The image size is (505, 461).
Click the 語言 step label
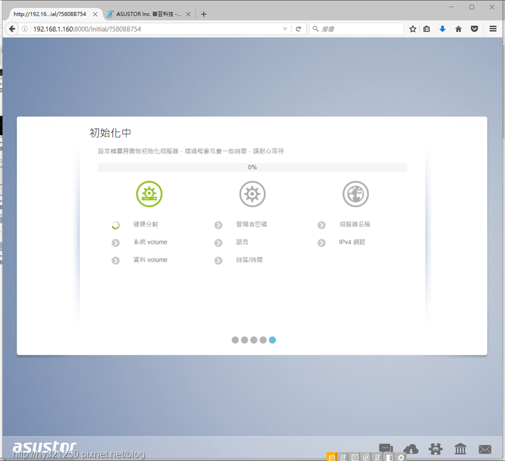pyautogui.click(x=242, y=242)
